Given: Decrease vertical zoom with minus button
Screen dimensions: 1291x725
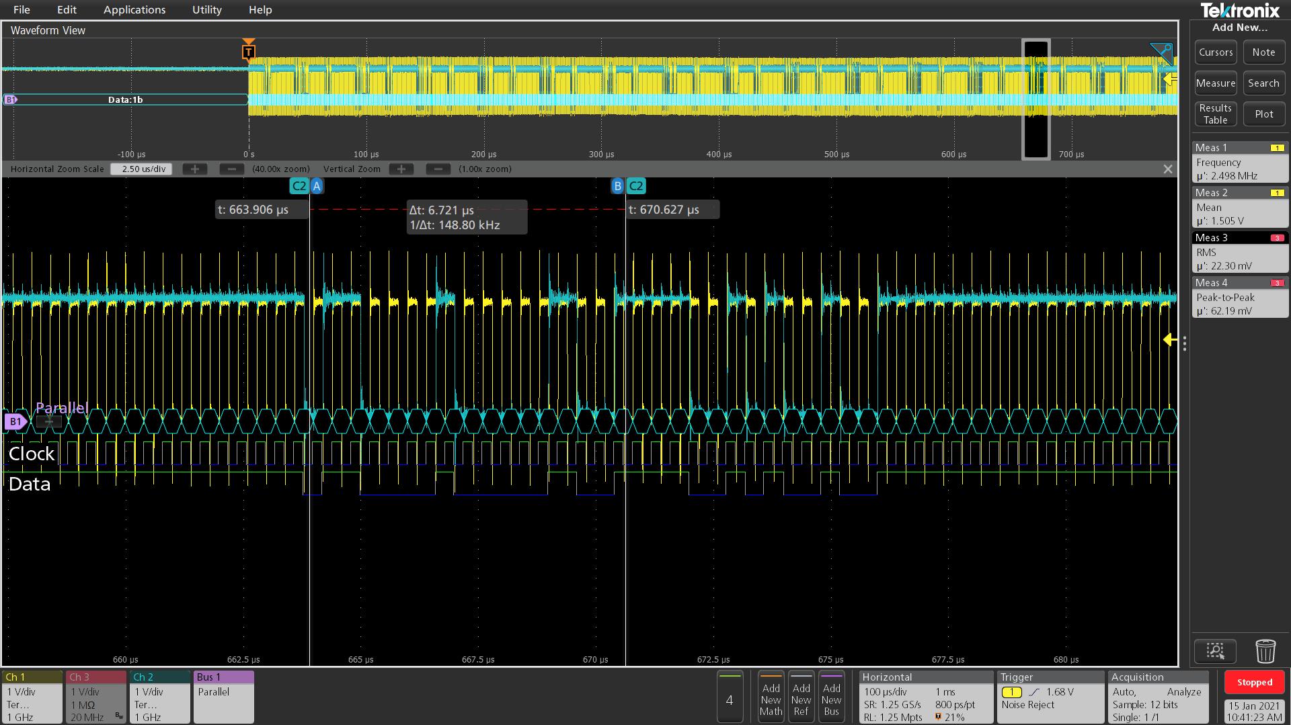Looking at the screenshot, I should pos(438,169).
